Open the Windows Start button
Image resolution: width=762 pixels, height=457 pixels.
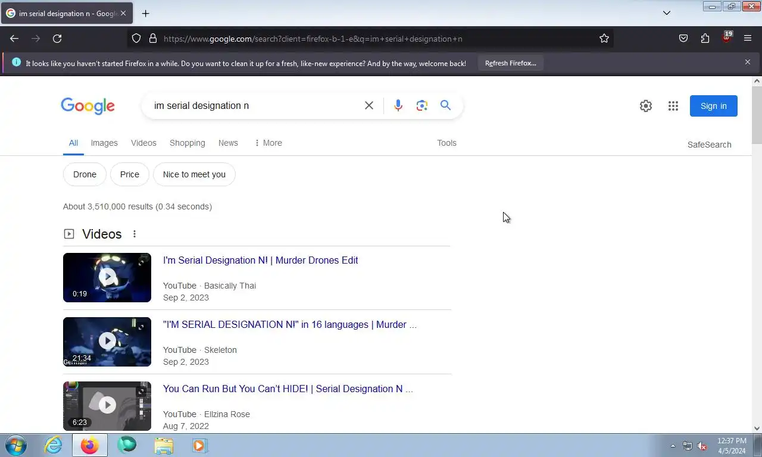tap(16, 445)
